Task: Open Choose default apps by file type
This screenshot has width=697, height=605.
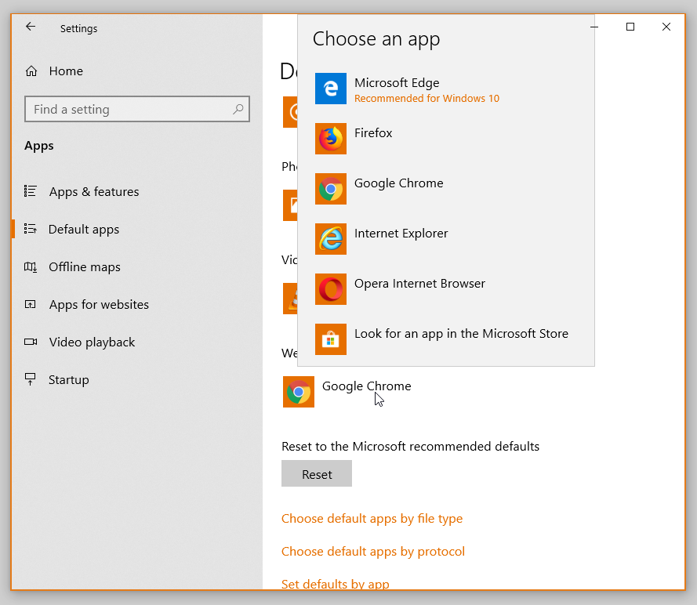Action: pos(372,518)
